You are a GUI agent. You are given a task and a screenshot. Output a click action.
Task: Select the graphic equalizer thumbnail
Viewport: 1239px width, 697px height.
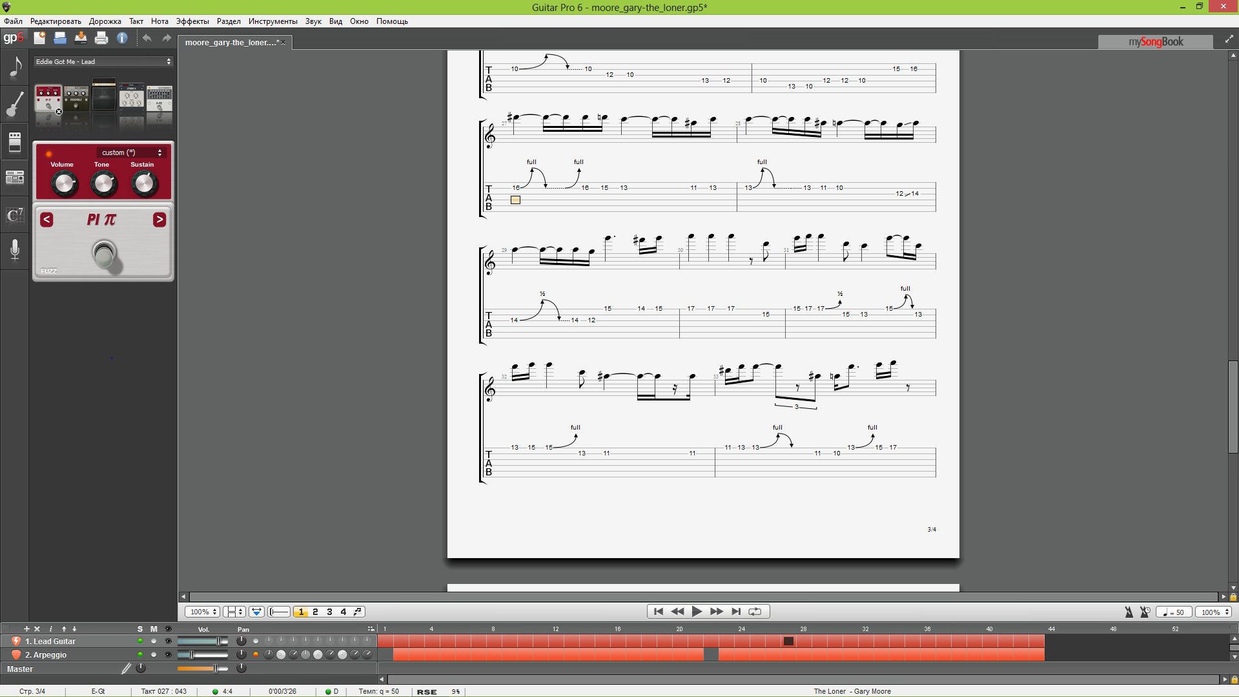159,98
